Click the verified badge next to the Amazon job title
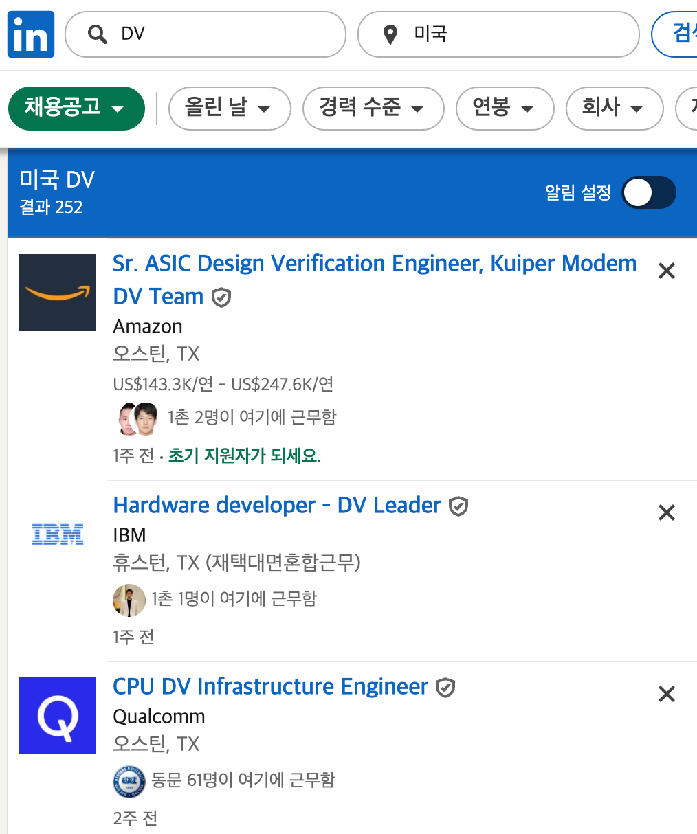The width and height of the screenshot is (697, 834). [221, 297]
